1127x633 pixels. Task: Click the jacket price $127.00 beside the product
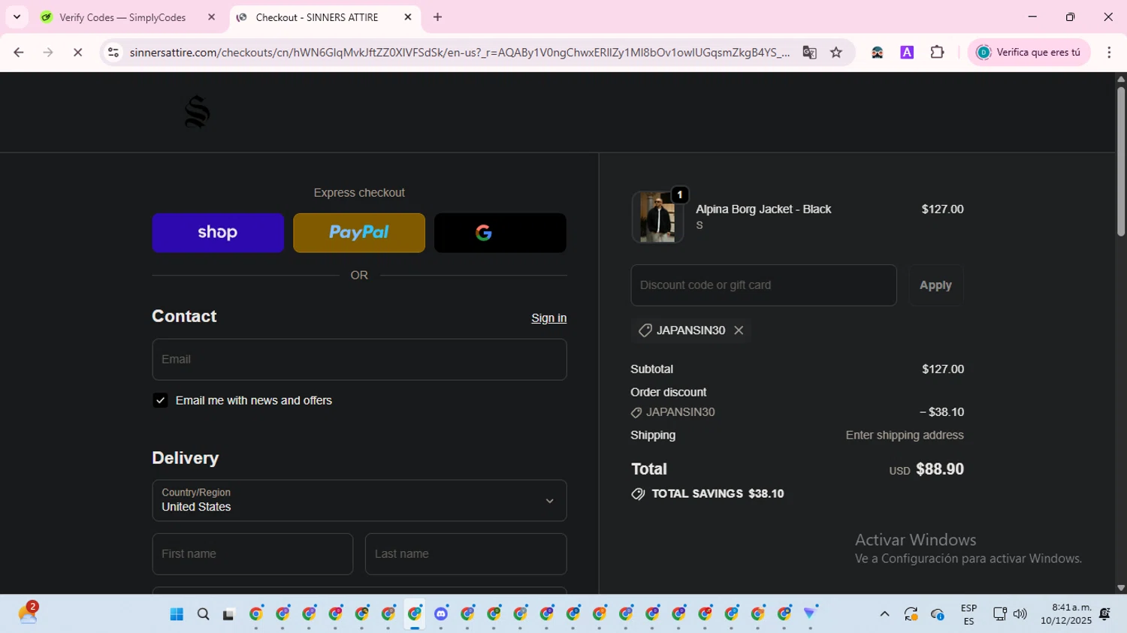pyautogui.click(x=942, y=209)
